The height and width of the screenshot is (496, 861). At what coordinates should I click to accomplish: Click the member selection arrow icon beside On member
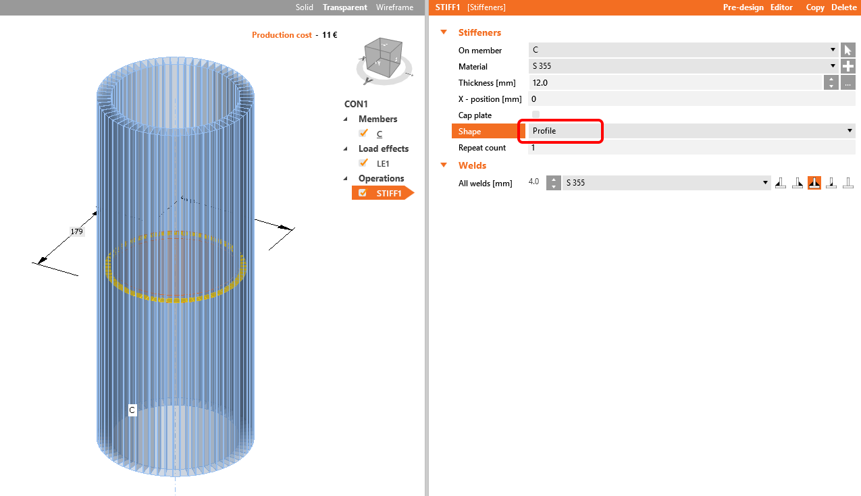tap(848, 49)
